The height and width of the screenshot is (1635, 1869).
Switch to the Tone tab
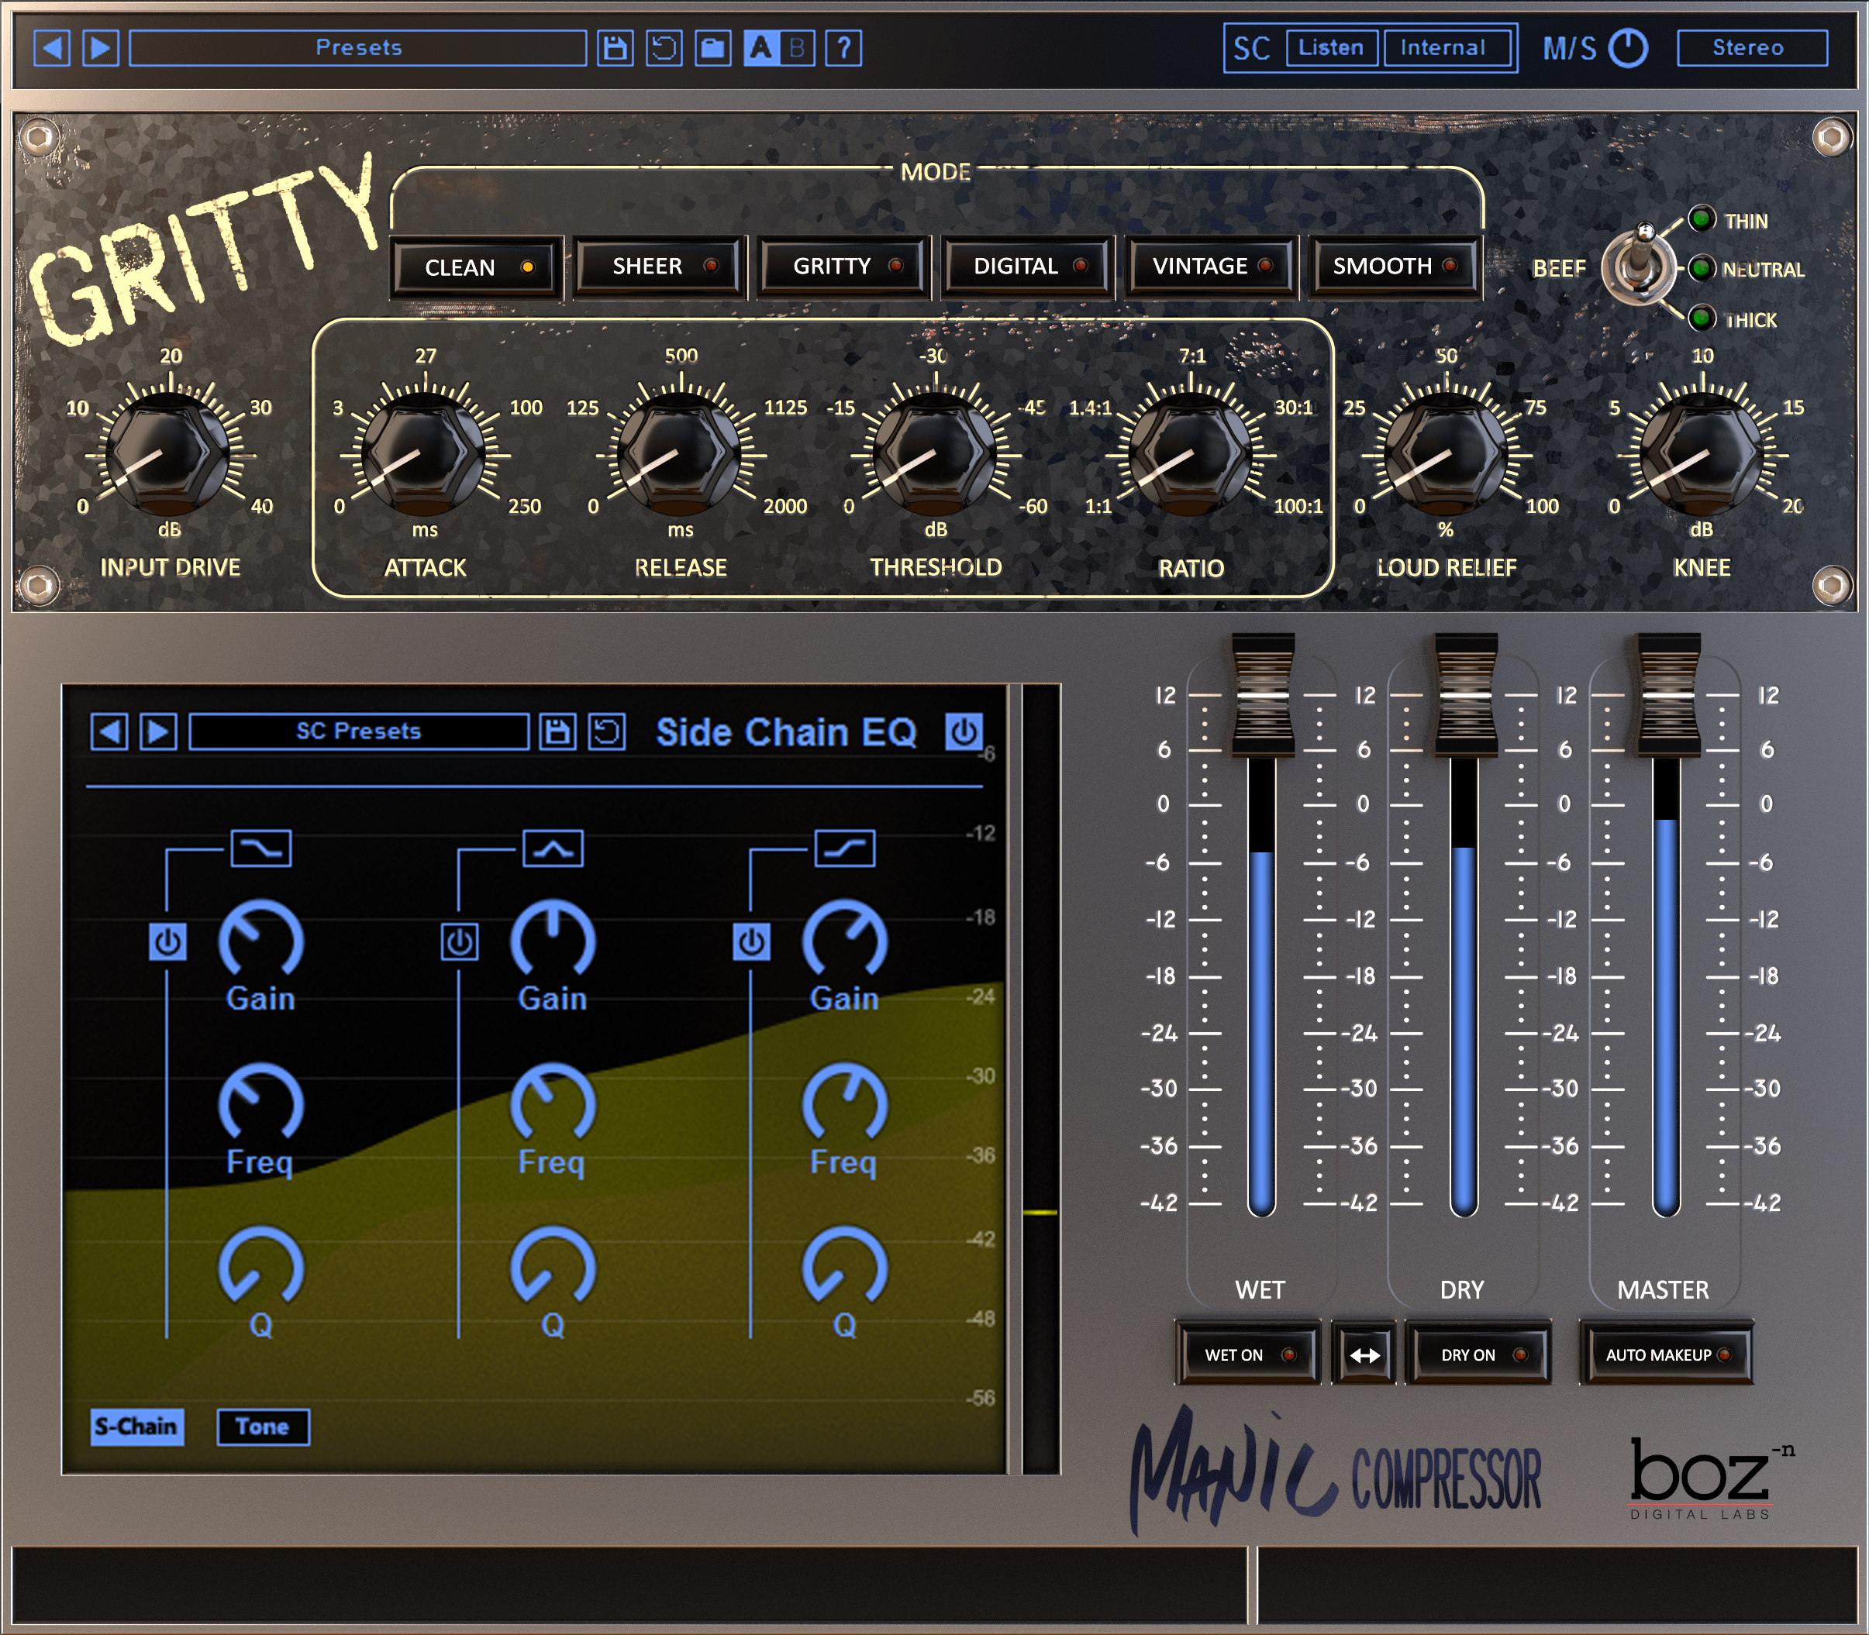(263, 1425)
